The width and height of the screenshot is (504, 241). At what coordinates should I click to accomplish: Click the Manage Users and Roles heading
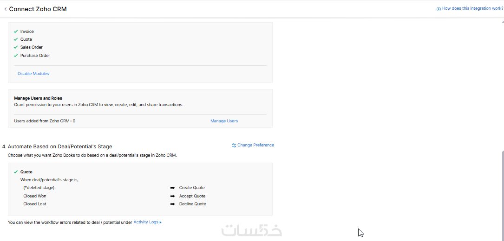(x=38, y=98)
